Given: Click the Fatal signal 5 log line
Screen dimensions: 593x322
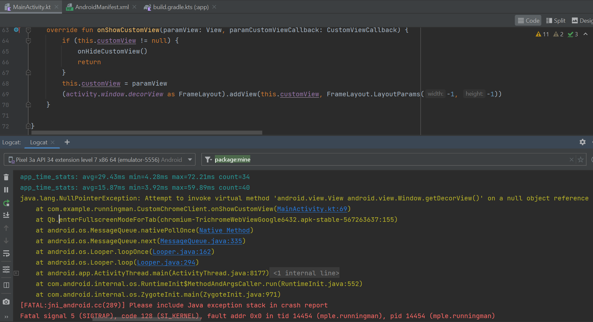Looking at the screenshot, I should [257, 316].
